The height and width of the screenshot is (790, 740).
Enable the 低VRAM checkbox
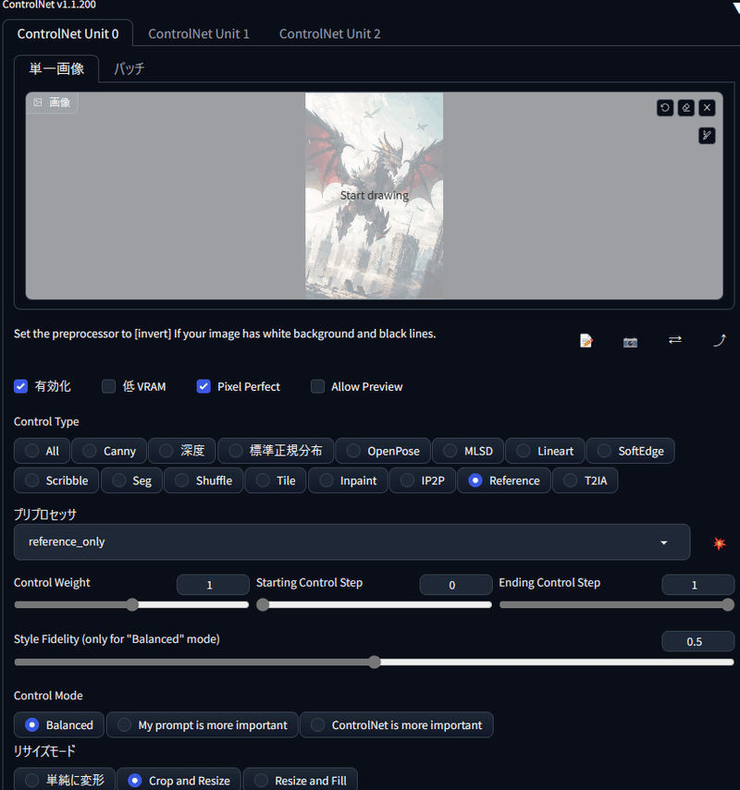pos(108,386)
